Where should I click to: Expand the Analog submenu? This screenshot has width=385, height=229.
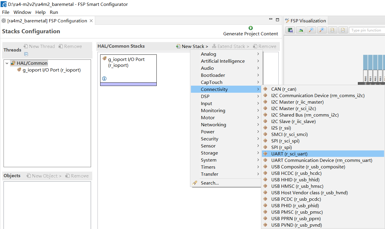coord(225,54)
